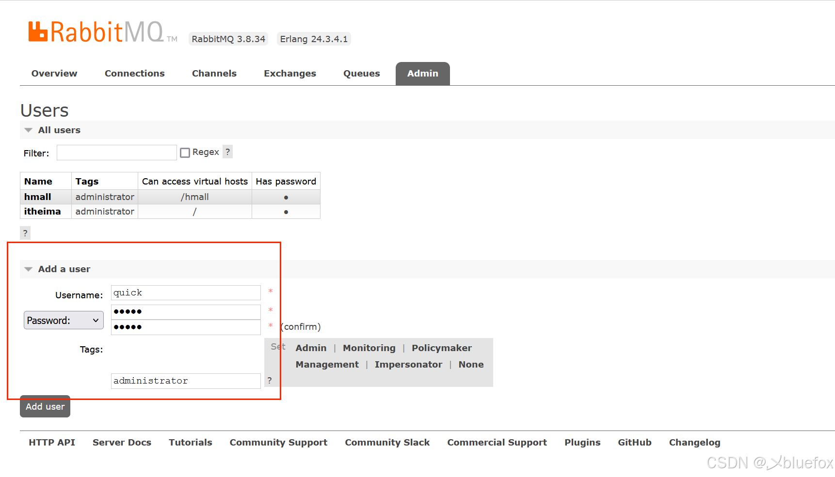Switch to the Overview tab
Image resolution: width=835 pixels, height=477 pixels.
54,74
